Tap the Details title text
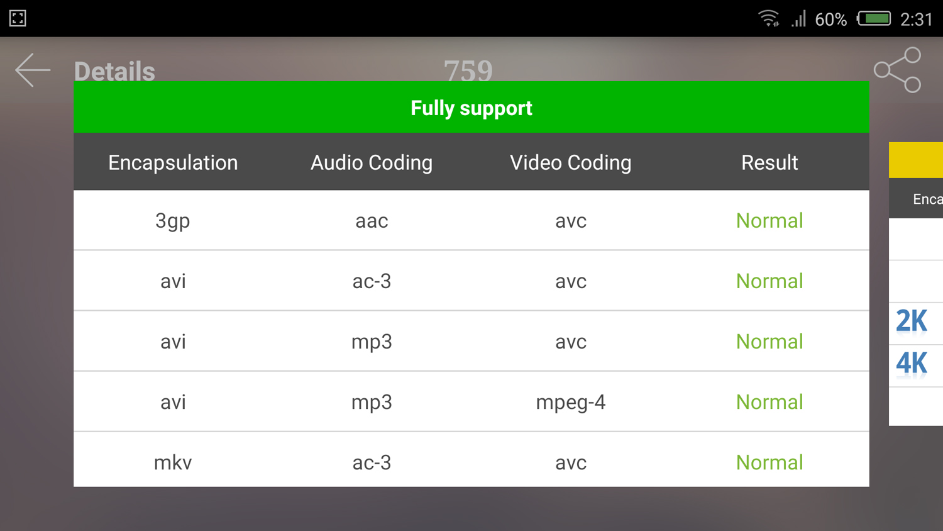943x531 pixels. [x=114, y=71]
